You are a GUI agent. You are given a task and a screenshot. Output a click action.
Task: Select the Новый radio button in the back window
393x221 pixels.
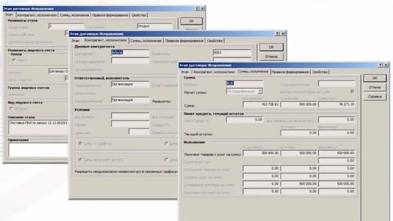pyautogui.click(x=14, y=60)
